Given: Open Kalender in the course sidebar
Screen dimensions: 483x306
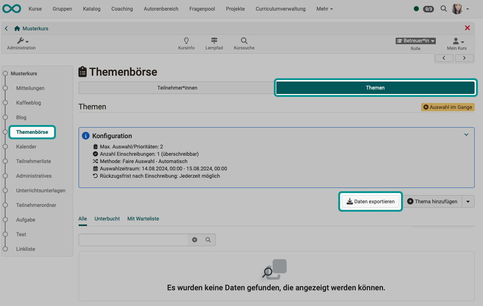Looking at the screenshot, I should (26, 147).
